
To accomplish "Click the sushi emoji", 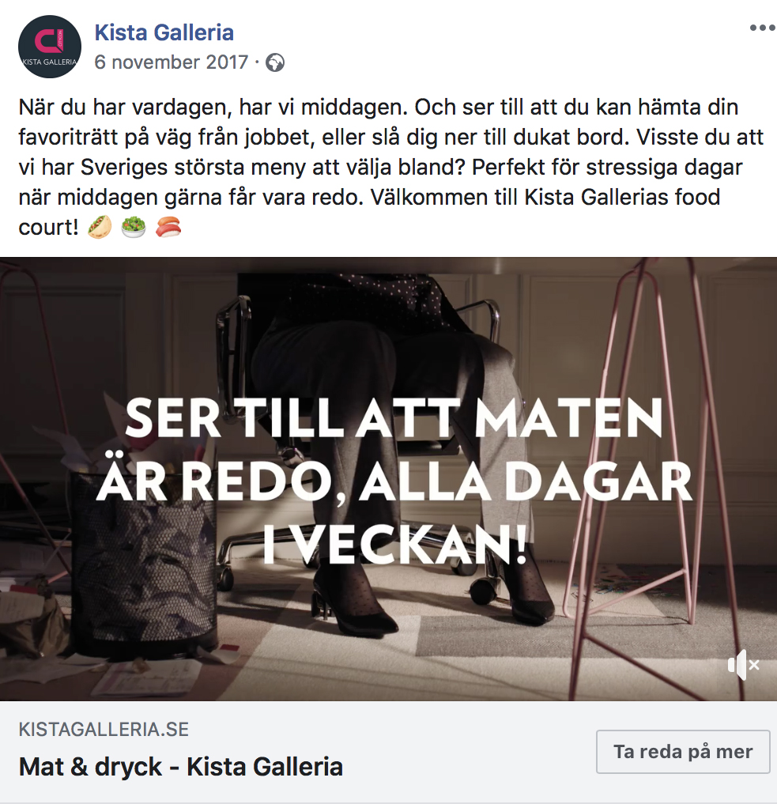I will click(x=168, y=227).
